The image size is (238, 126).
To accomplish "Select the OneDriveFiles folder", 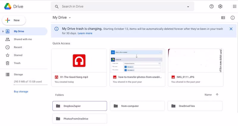I will (x=195, y=106).
